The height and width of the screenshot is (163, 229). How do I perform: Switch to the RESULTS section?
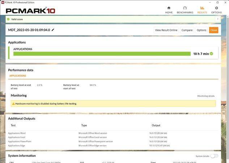[202, 10]
